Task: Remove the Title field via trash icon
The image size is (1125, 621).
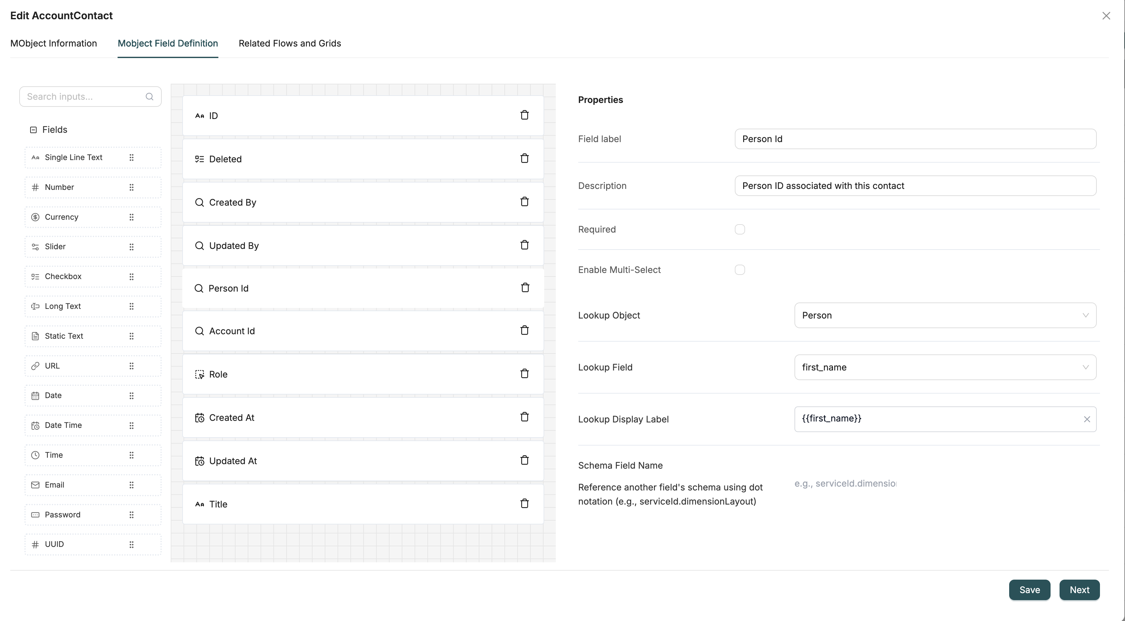Action: point(525,504)
